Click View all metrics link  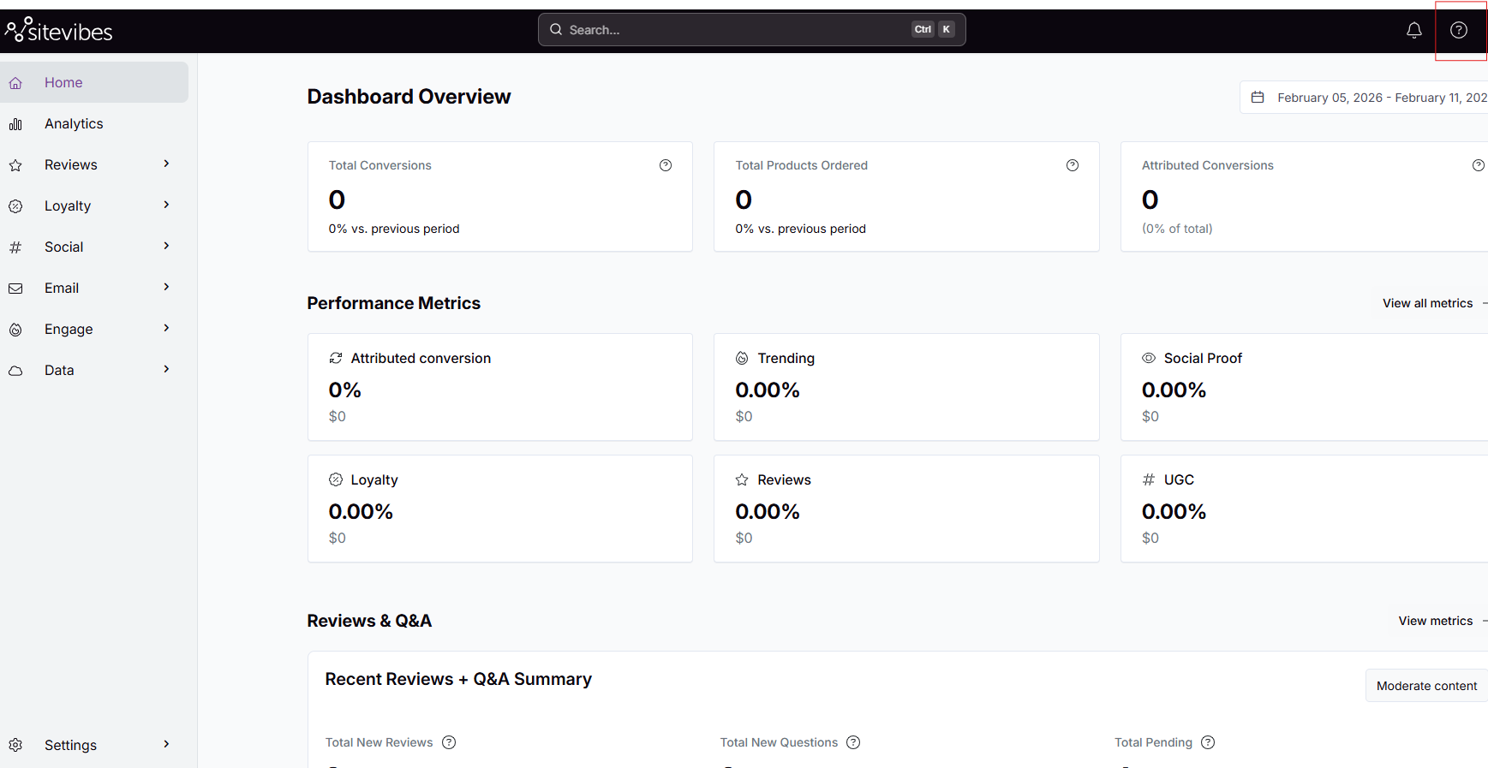(1427, 303)
